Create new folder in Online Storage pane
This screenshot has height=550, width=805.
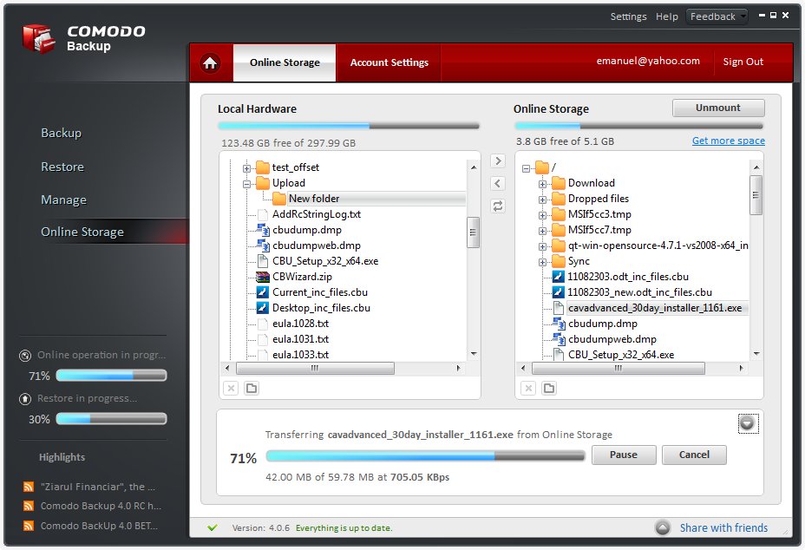click(549, 389)
